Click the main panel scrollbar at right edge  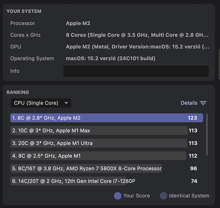click(x=219, y=64)
